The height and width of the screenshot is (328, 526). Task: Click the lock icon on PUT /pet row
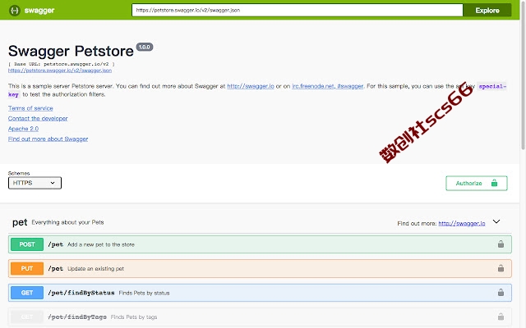[501, 268]
